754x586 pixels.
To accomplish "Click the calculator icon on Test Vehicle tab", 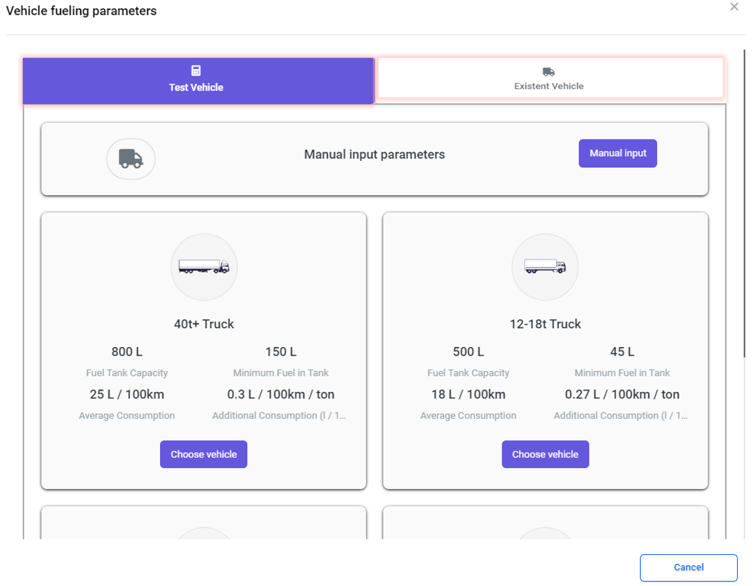I will 196,71.
